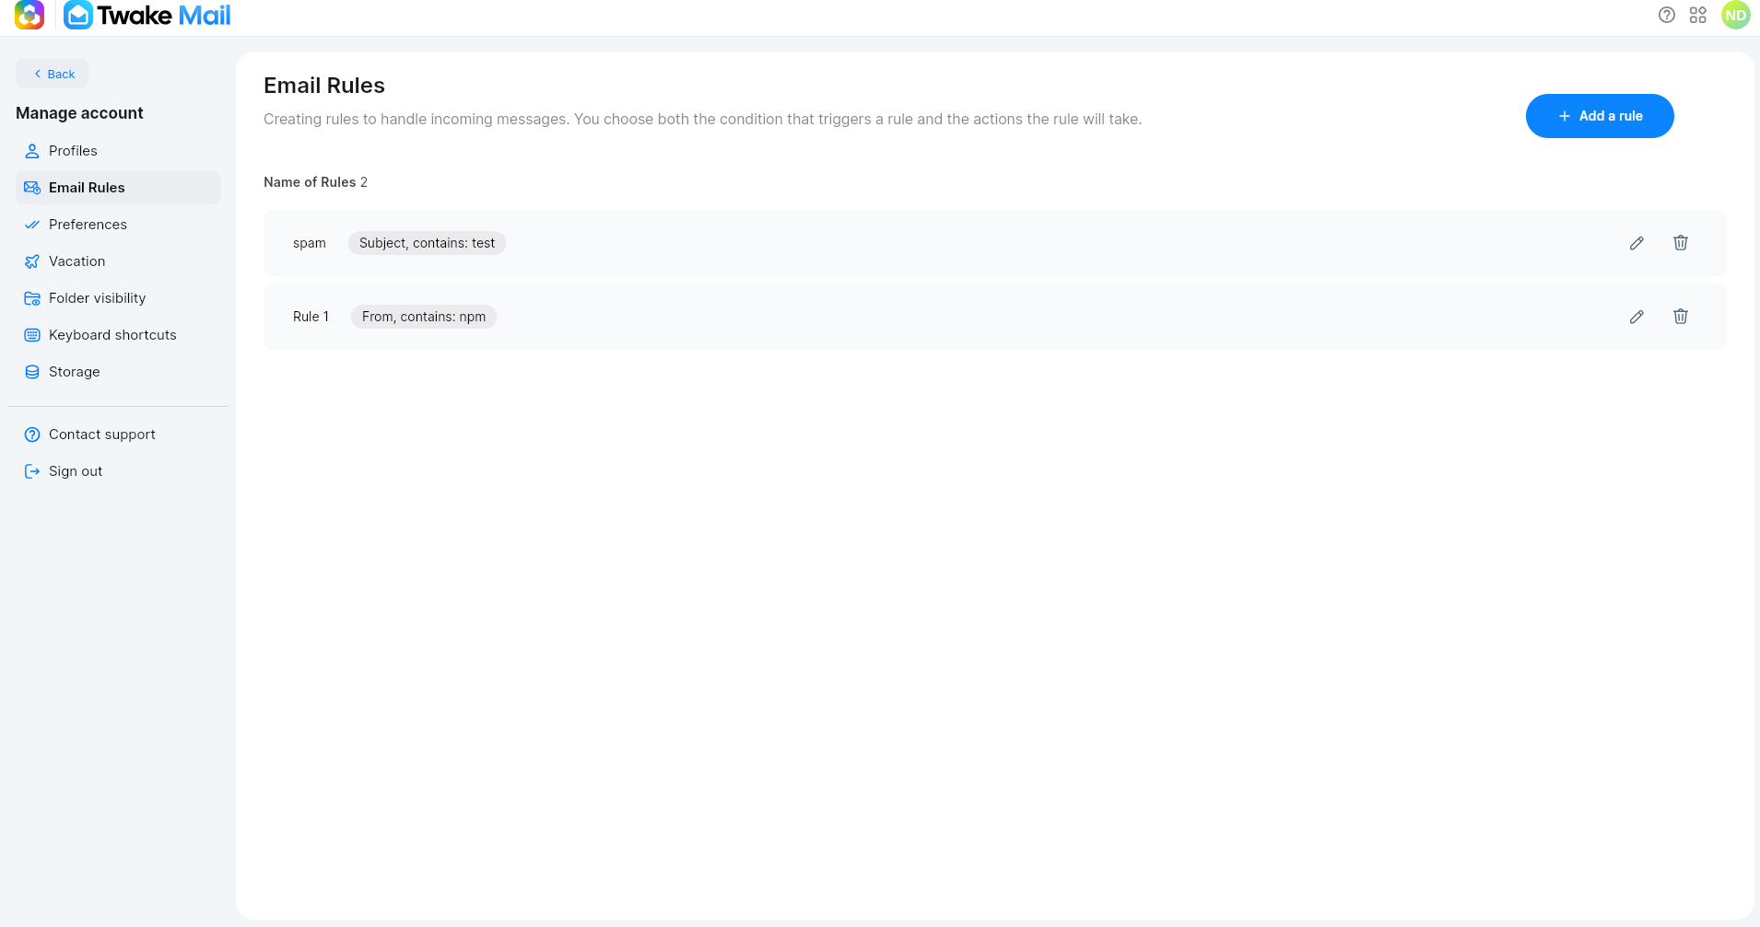Click the Profiles person icon
The height and width of the screenshot is (927, 1760).
pos(32,151)
